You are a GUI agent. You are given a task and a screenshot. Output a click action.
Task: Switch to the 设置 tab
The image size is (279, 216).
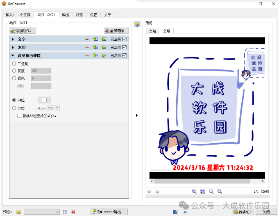click(93, 15)
